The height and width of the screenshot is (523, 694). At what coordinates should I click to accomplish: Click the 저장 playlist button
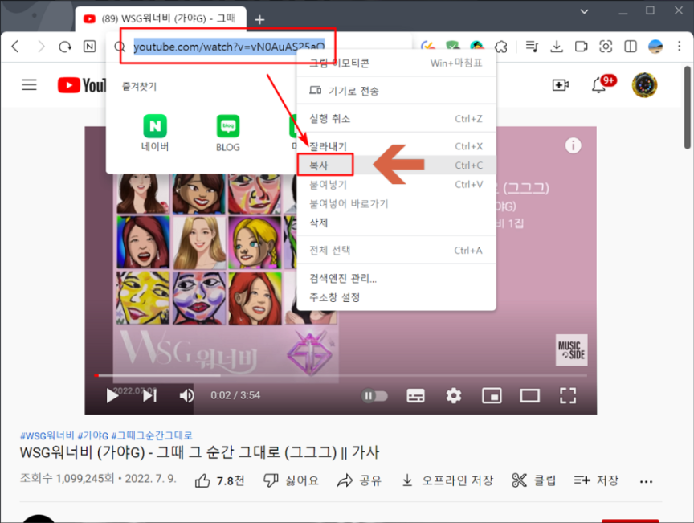coord(596,480)
